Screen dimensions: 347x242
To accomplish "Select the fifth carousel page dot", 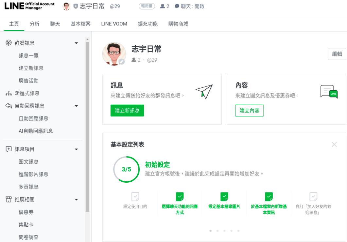I will 238,231.
